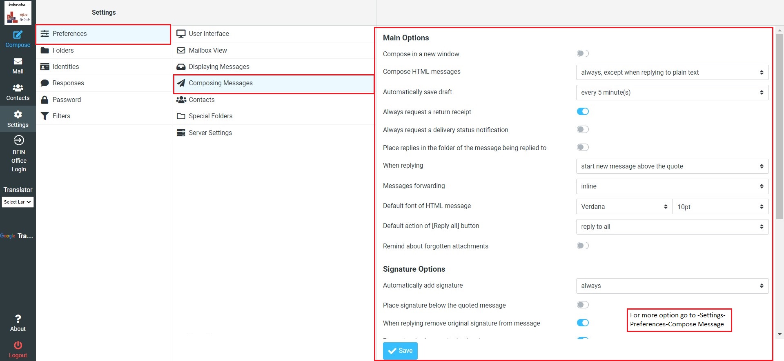
Task: Click the Settings gear icon
Action: [x=18, y=115]
